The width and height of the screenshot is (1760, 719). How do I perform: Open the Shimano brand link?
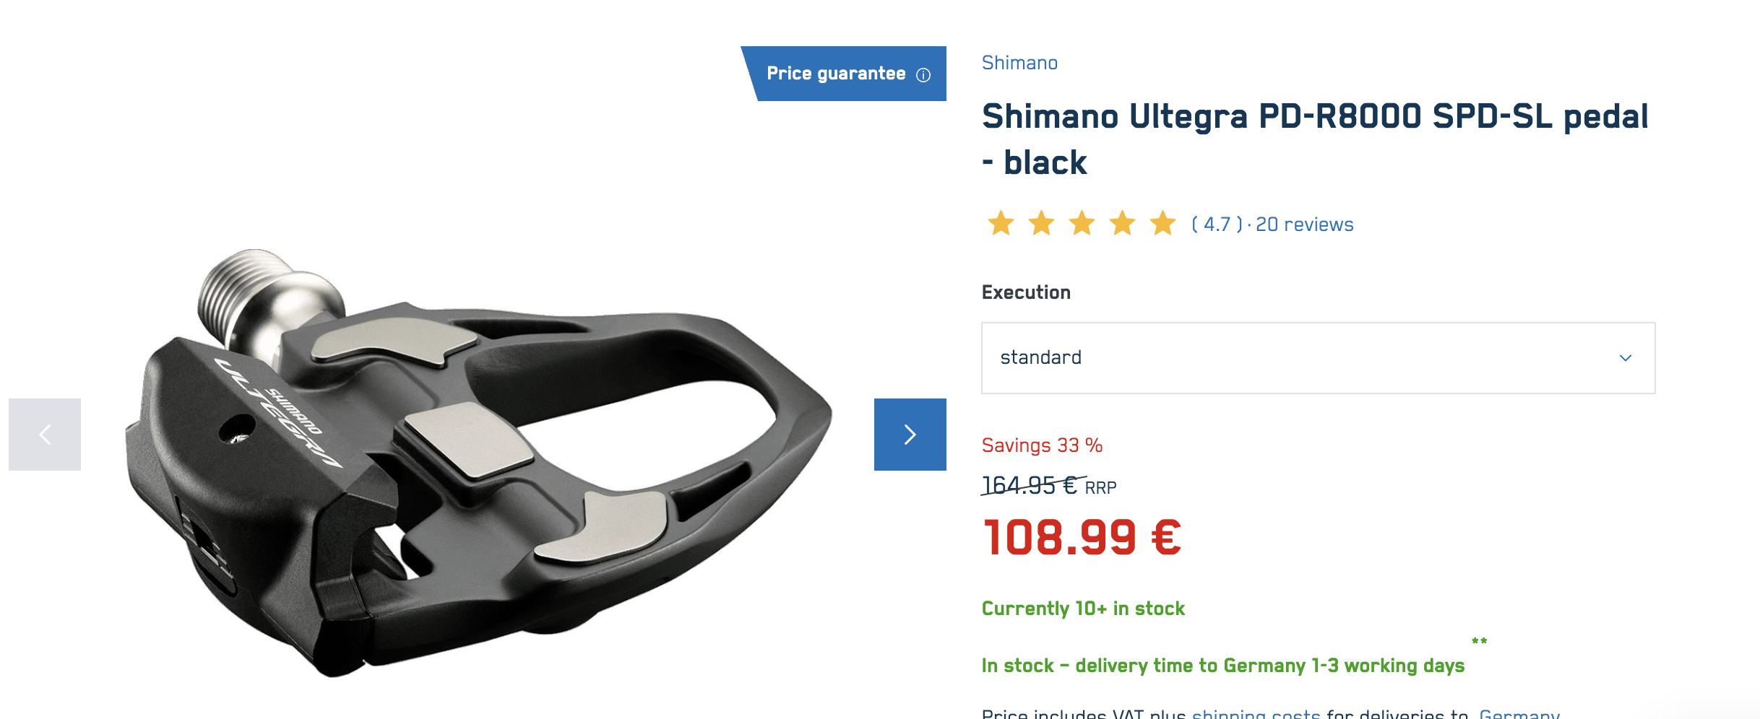pos(1019,63)
